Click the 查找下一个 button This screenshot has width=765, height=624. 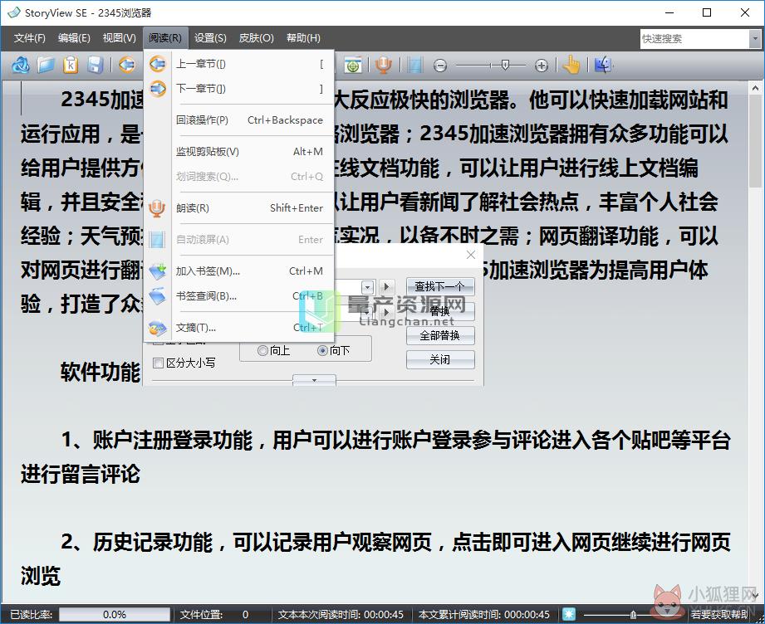click(x=440, y=286)
